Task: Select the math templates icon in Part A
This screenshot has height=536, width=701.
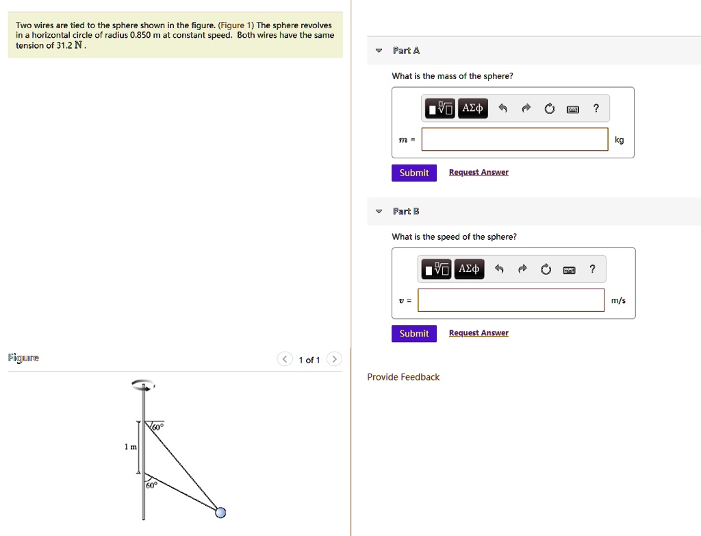Action: pyautogui.click(x=439, y=108)
